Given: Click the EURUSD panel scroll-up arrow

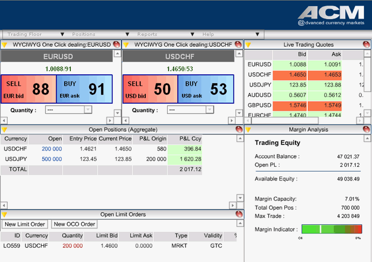Looking at the screenshot, I should point(117,53).
